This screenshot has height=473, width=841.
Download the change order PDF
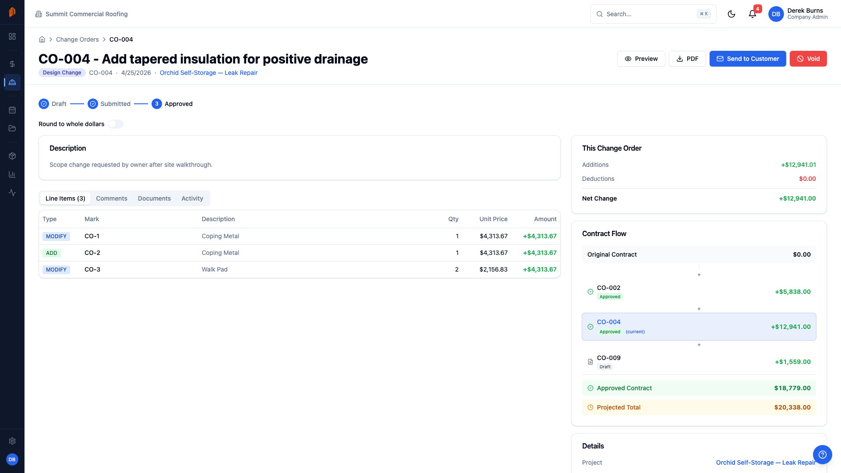coord(687,59)
